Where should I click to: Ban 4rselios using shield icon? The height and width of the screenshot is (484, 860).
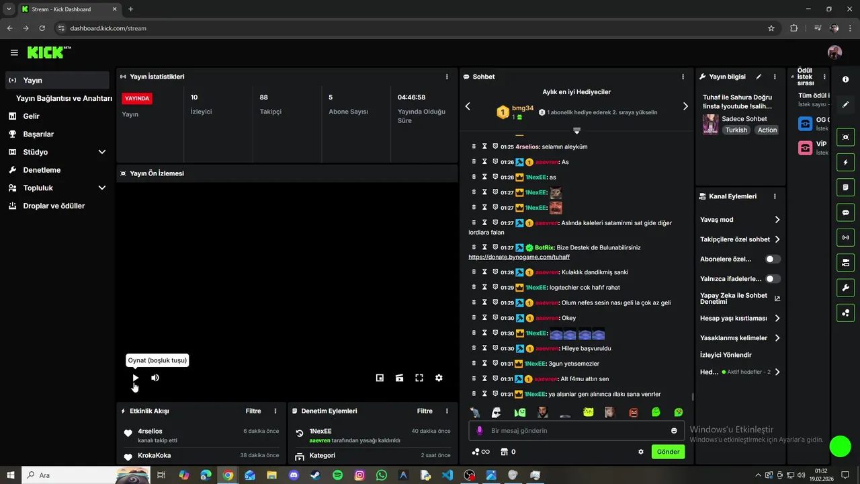(495, 147)
